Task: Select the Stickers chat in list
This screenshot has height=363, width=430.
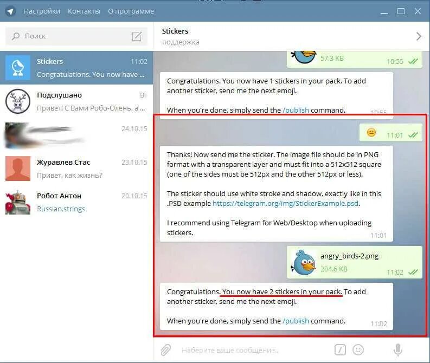Action: pyautogui.click(x=76, y=68)
